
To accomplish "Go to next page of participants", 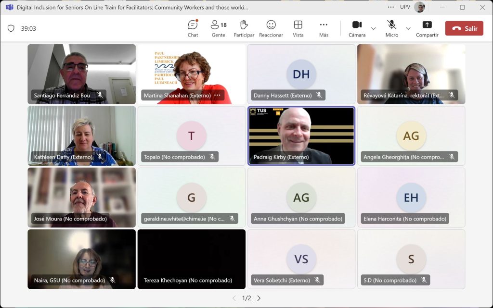I will tap(259, 298).
